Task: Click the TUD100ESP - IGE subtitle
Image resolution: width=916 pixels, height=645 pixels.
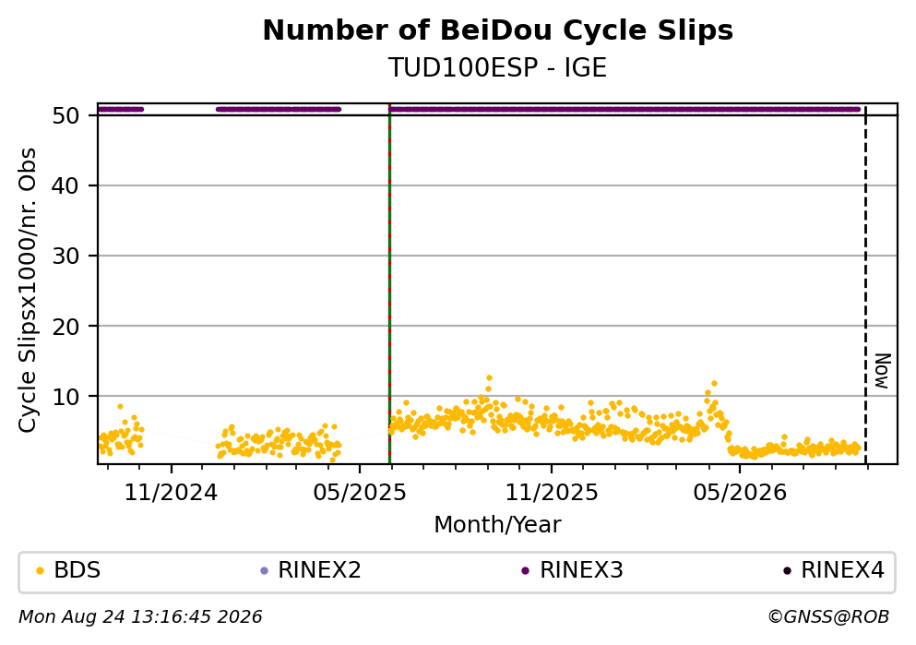Action: (498, 67)
